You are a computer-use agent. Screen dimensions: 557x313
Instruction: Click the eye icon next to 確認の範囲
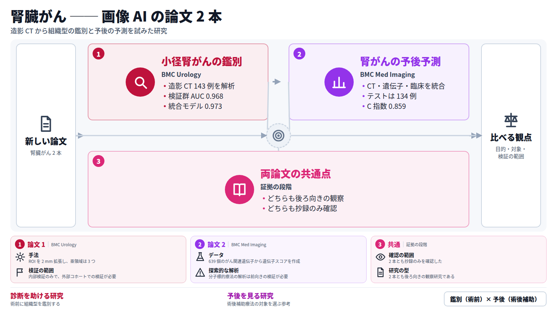[381, 257]
